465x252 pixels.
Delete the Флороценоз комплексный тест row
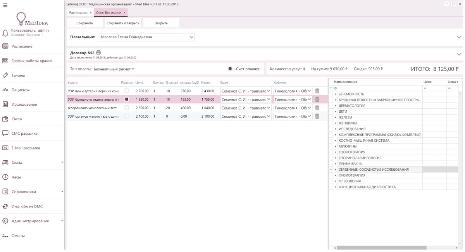point(317,108)
